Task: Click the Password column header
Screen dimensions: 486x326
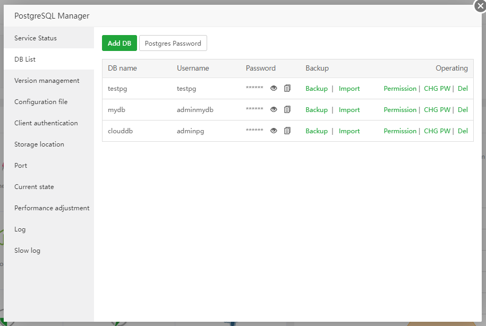Action: pyautogui.click(x=260, y=68)
